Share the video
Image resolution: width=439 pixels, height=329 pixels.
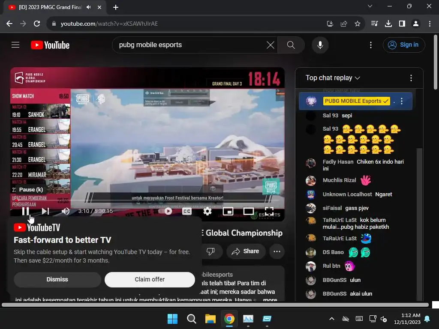click(x=245, y=251)
